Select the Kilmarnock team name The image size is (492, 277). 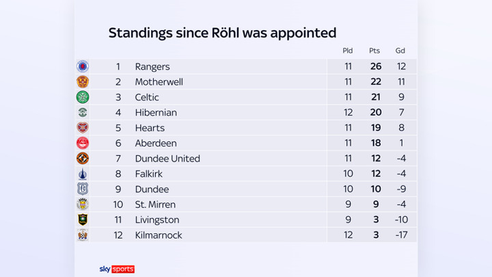159,235
